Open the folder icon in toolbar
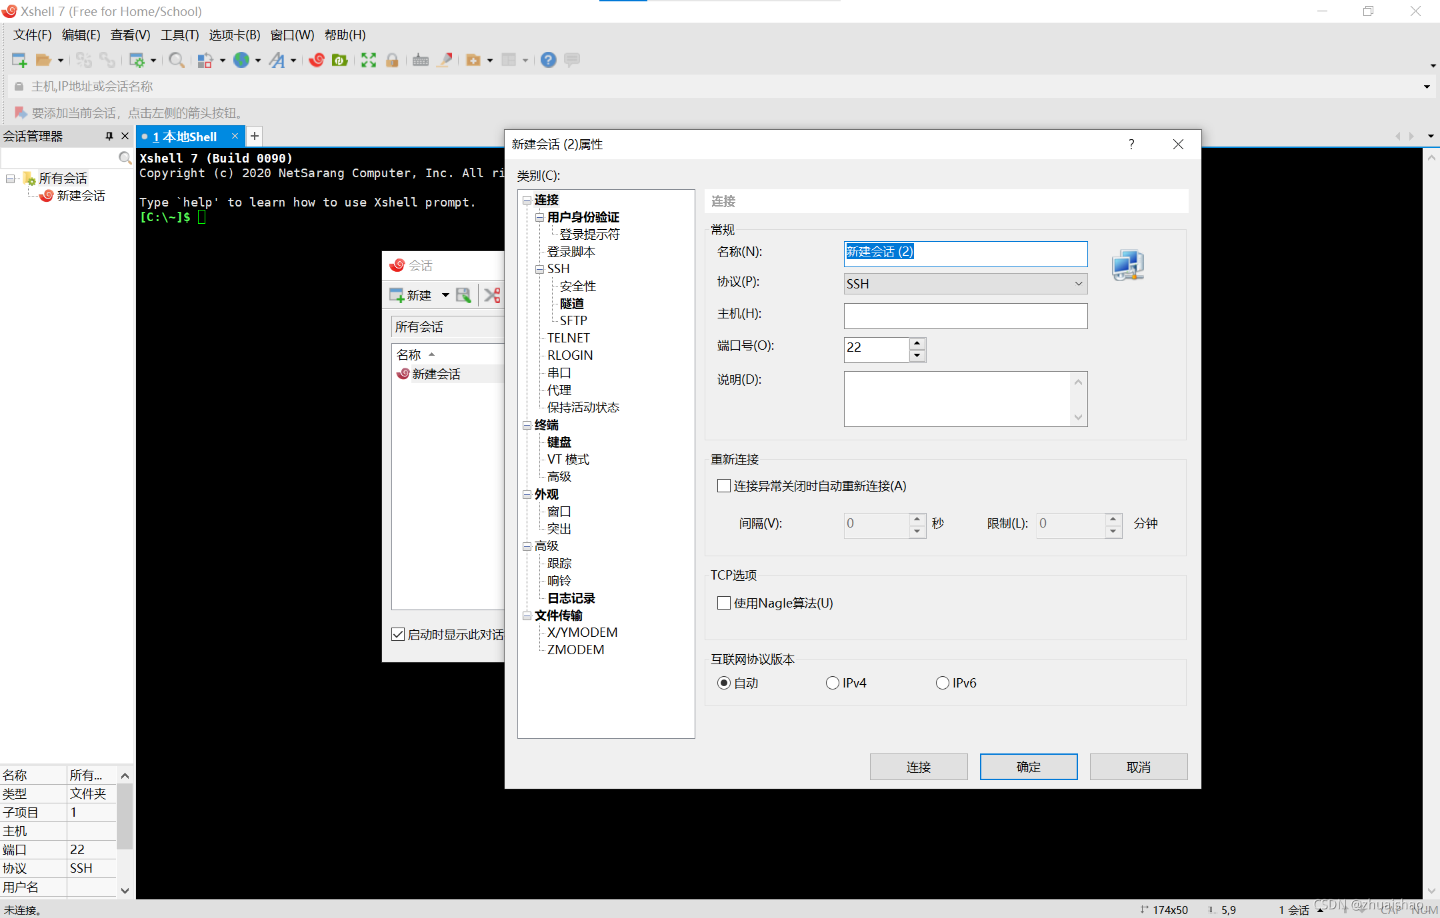This screenshot has width=1440, height=918. point(43,60)
